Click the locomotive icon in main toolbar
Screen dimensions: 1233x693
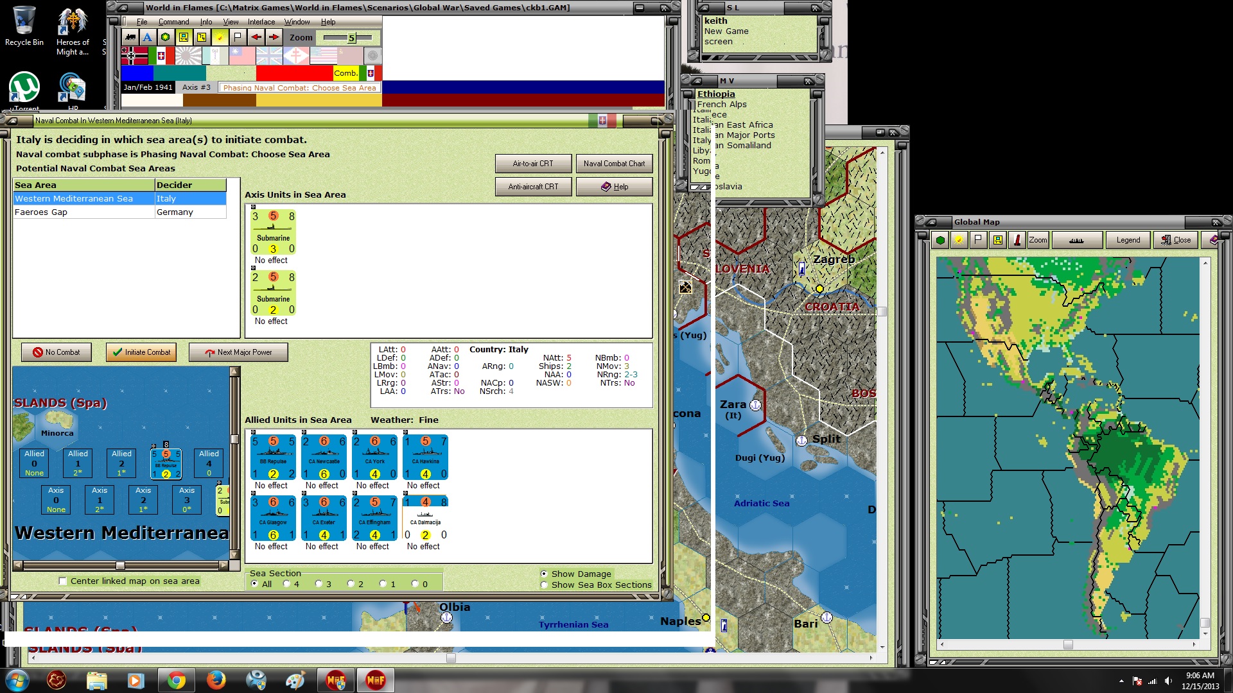click(130, 37)
